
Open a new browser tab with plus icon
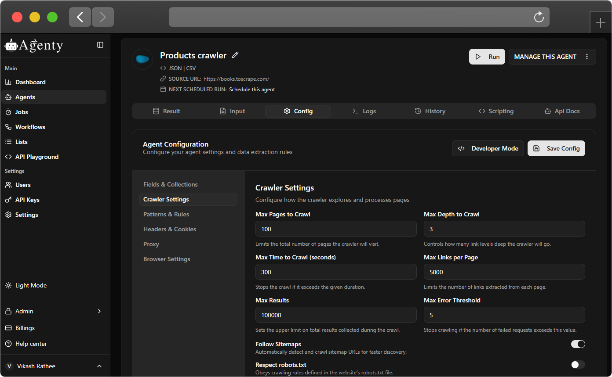(x=600, y=23)
